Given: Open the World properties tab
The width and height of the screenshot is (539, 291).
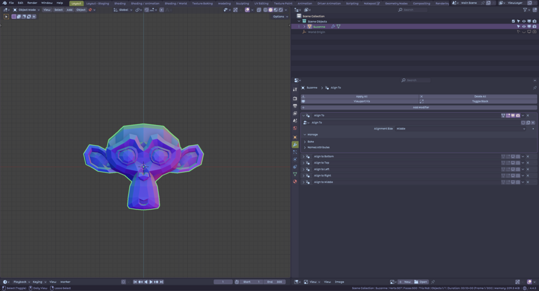Looking at the screenshot, I should pyautogui.click(x=295, y=128).
